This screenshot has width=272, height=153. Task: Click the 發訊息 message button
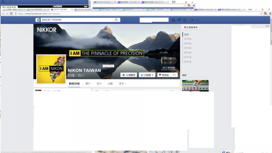click(164, 75)
